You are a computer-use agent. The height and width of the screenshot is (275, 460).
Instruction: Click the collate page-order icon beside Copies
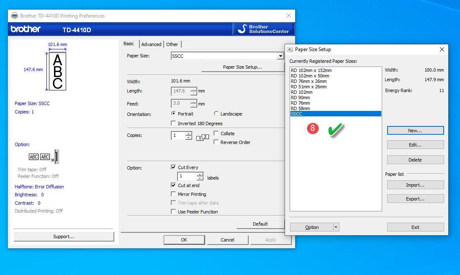(x=203, y=137)
